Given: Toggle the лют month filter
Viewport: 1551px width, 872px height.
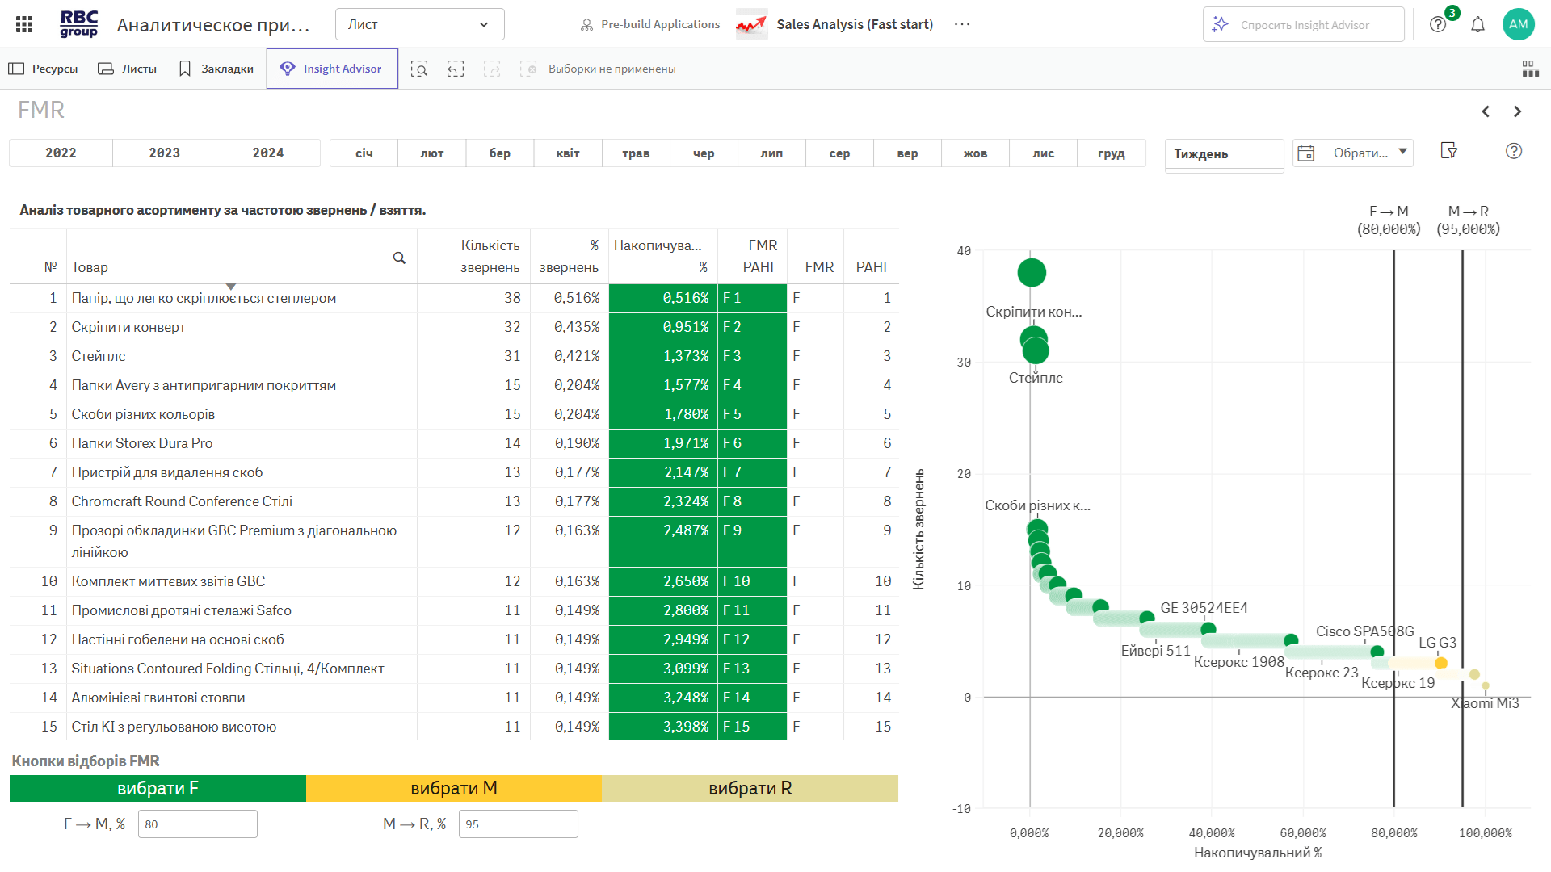Looking at the screenshot, I should pyautogui.click(x=431, y=153).
